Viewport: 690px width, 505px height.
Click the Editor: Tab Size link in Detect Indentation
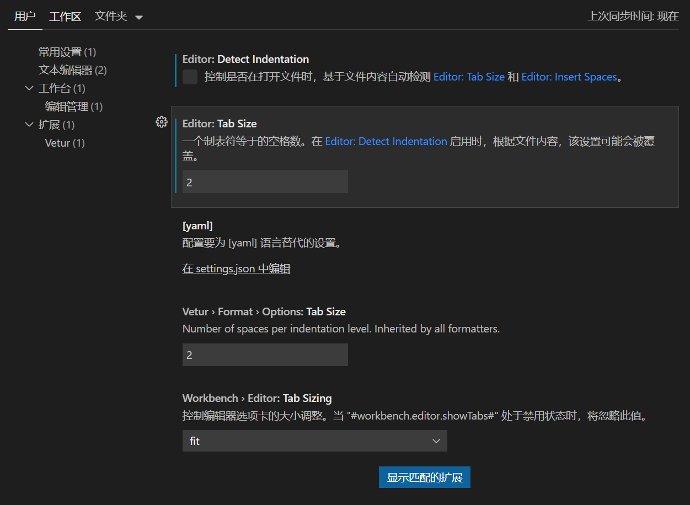click(469, 77)
